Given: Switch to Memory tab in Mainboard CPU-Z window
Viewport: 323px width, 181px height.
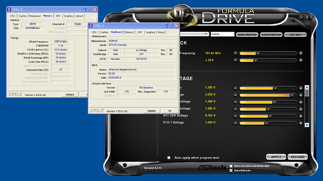Looking at the screenshot, I should click(129, 32).
